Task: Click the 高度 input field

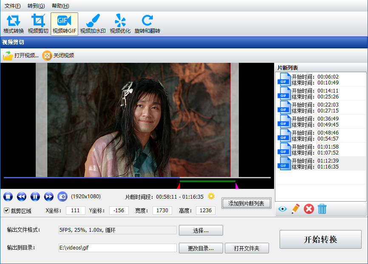Action: 206,211
